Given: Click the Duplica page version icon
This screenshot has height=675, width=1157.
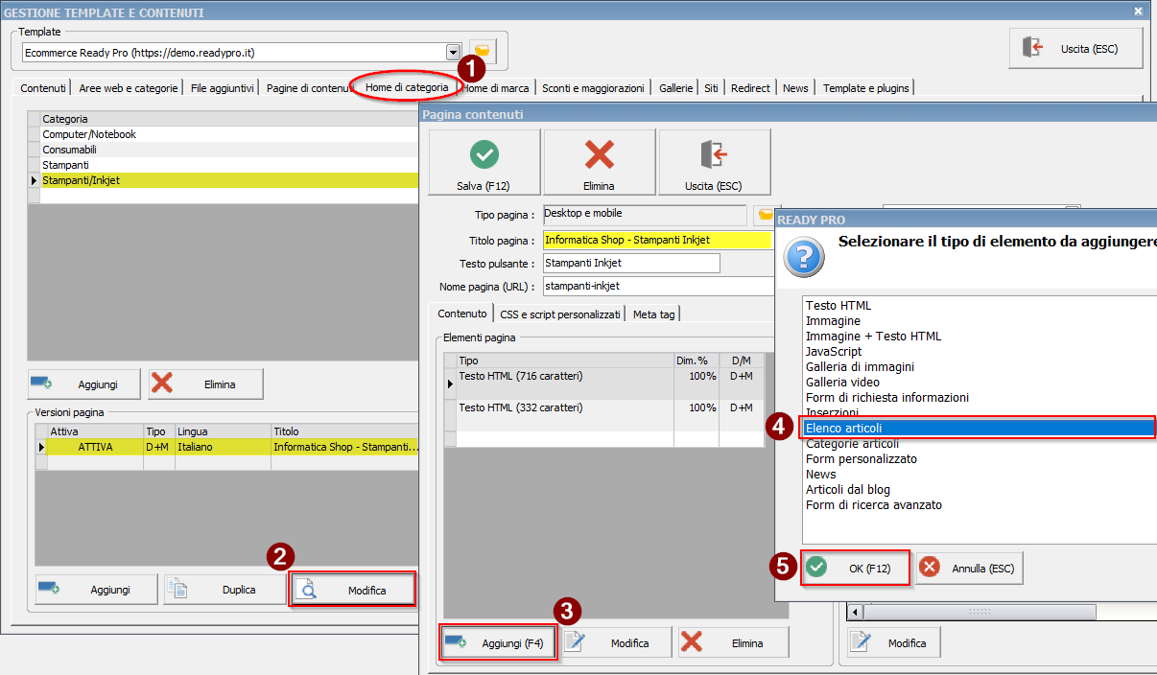Looking at the screenshot, I should (177, 590).
